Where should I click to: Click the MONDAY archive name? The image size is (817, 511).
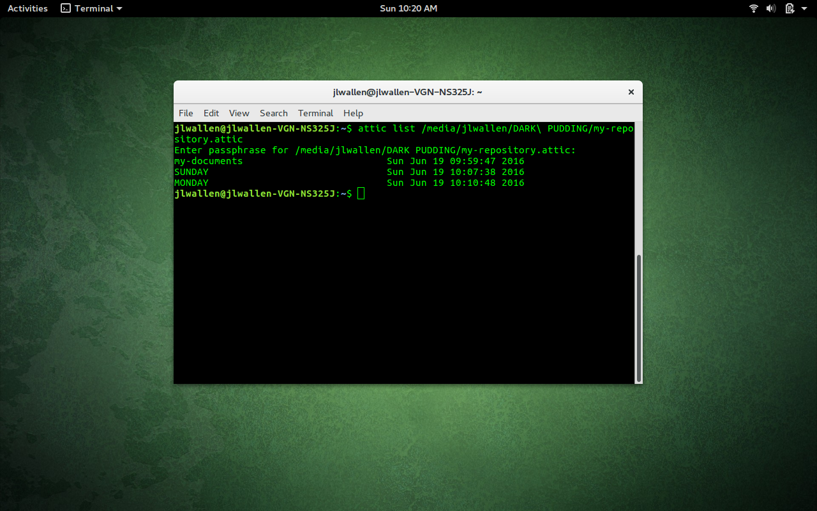tap(191, 183)
